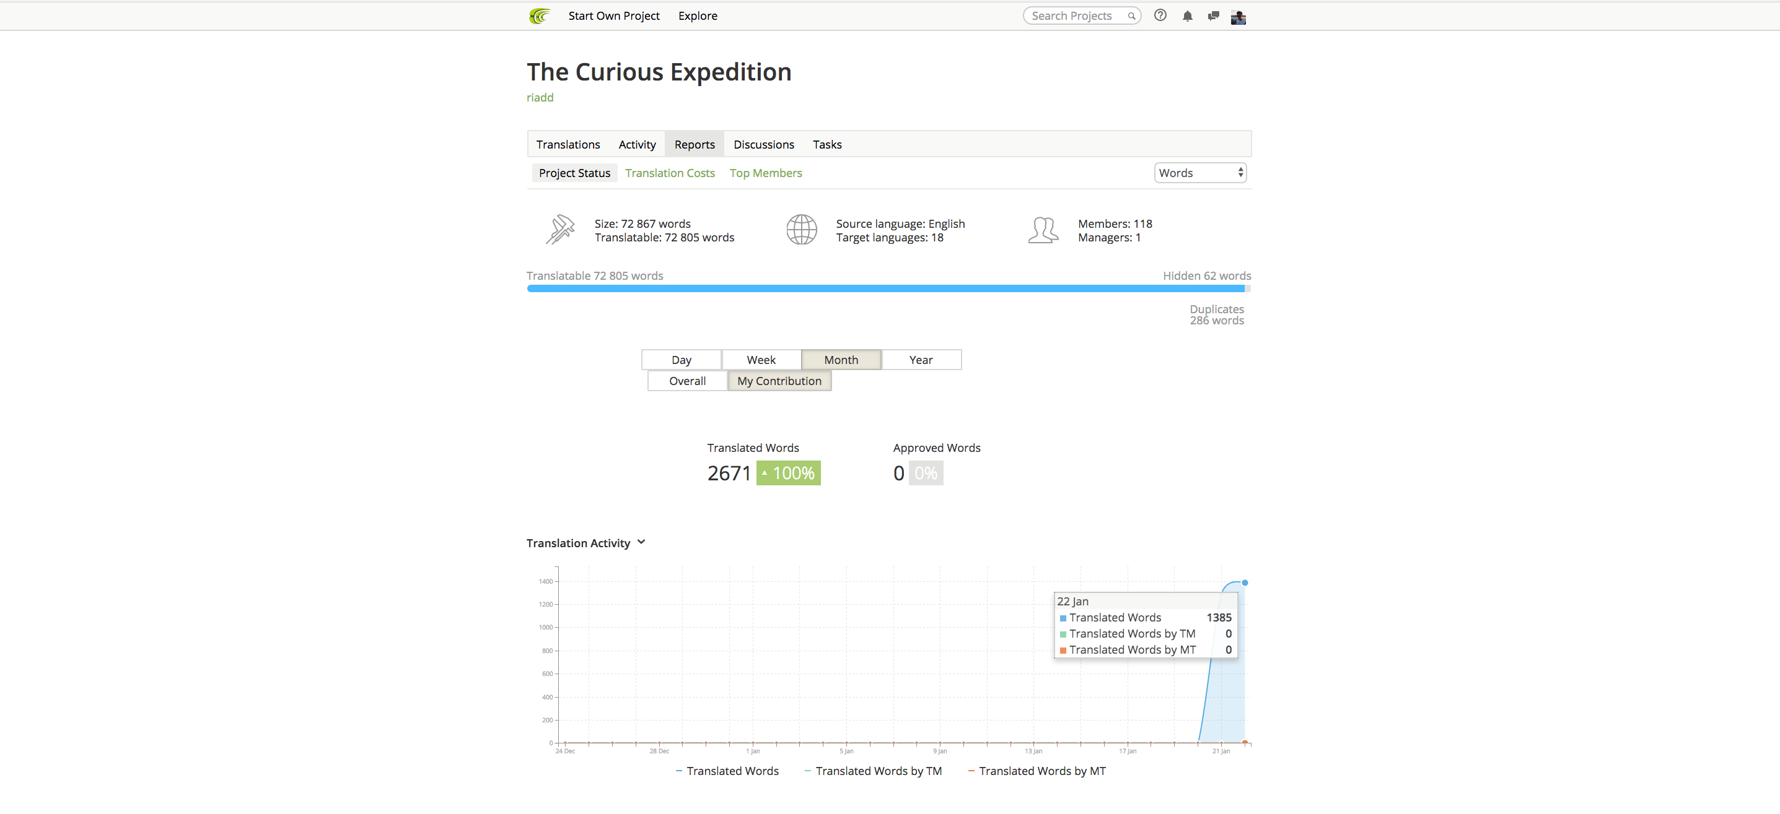
Task: Open the Translation Costs report
Action: coord(670,173)
